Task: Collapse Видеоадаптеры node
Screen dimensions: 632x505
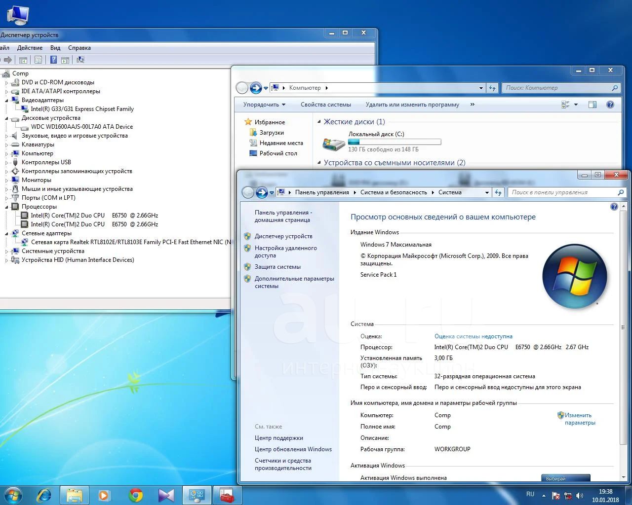Action: [x=6, y=100]
